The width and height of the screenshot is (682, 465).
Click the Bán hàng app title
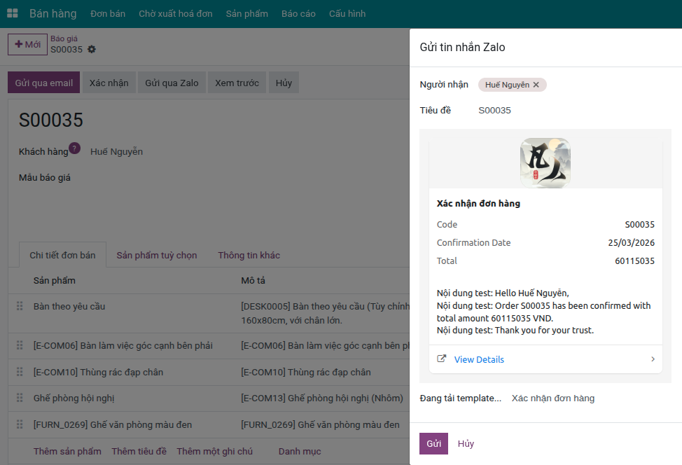53,13
